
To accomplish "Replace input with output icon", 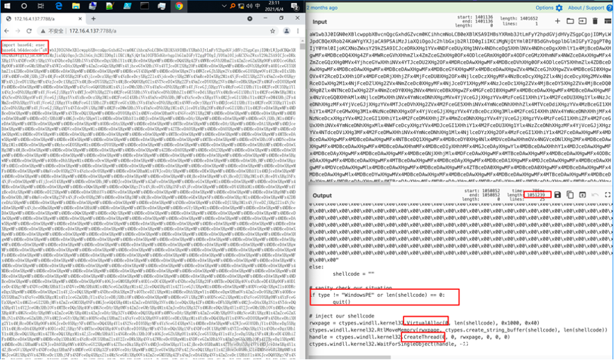I will click(583, 194).
